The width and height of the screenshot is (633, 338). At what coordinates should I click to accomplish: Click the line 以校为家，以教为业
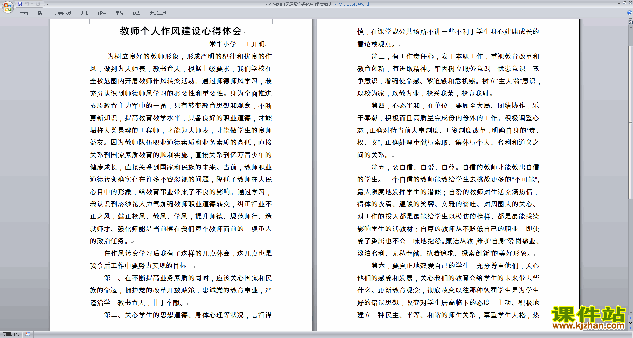point(426,93)
